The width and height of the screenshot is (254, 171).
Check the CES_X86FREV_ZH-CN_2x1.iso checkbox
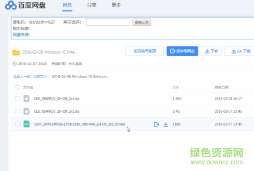coord(18,99)
